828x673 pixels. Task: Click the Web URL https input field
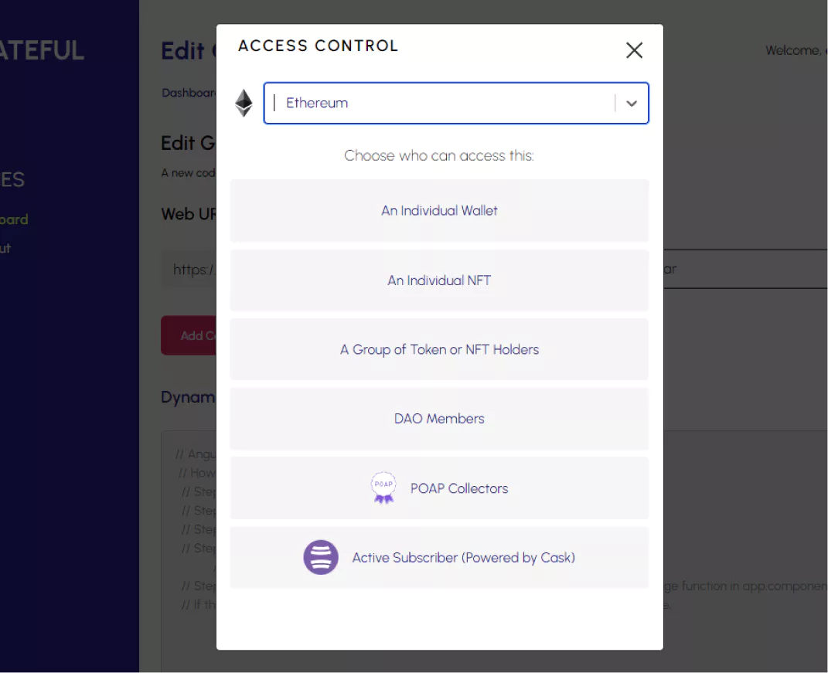pyautogui.click(x=189, y=270)
